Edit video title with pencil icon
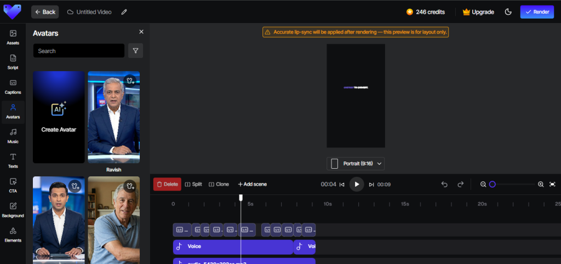This screenshot has width=561, height=264. coord(124,12)
